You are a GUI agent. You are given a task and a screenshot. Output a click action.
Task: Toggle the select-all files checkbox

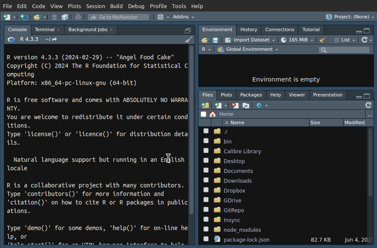click(204, 114)
